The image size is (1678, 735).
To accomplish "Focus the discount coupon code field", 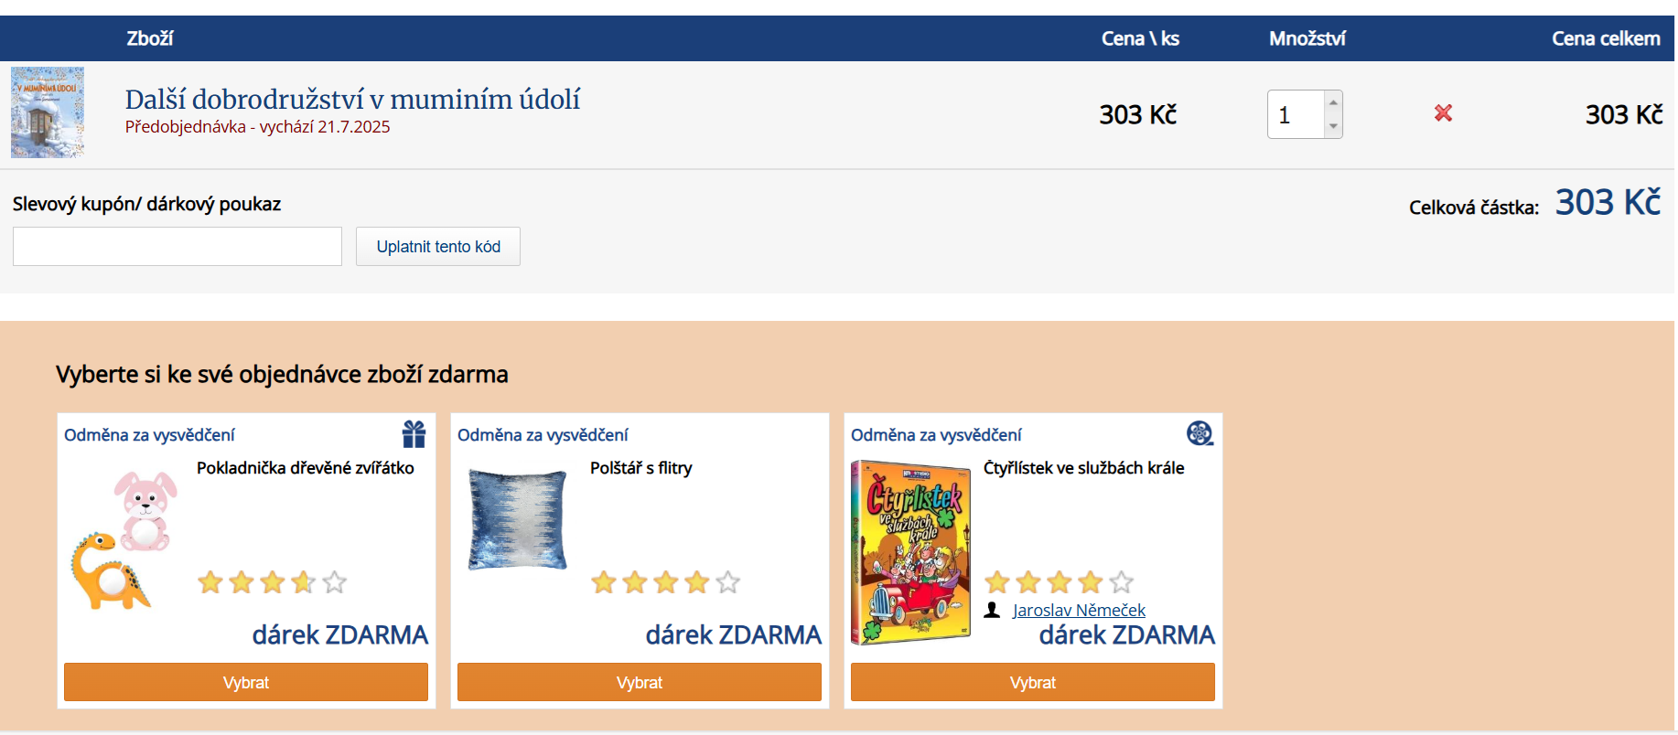I will pos(177,247).
